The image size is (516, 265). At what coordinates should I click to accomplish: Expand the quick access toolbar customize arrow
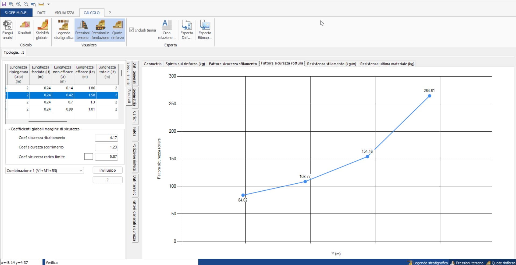coord(49,4)
